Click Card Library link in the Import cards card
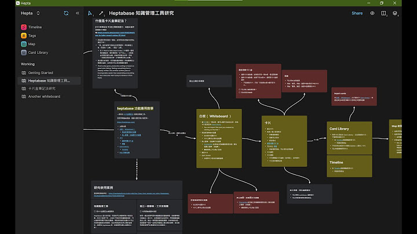417x234 pixels. tap(365, 97)
